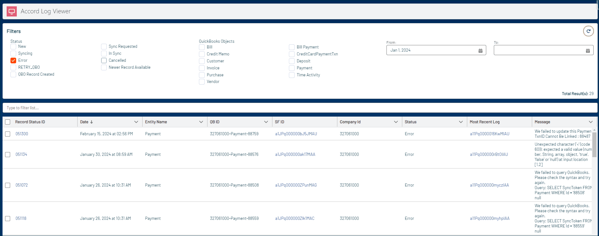Click the Accord Log Viewer app icon
Screen dimensions: 599x236
(12, 11)
